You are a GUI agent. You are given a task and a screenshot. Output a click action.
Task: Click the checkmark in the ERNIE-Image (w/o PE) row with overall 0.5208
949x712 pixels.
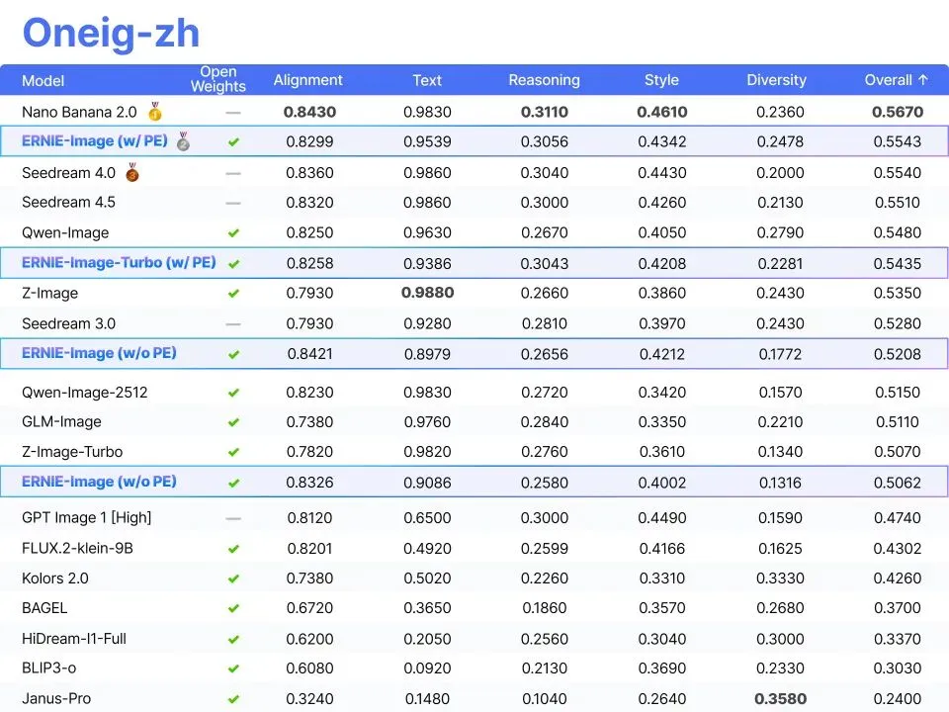tap(233, 355)
